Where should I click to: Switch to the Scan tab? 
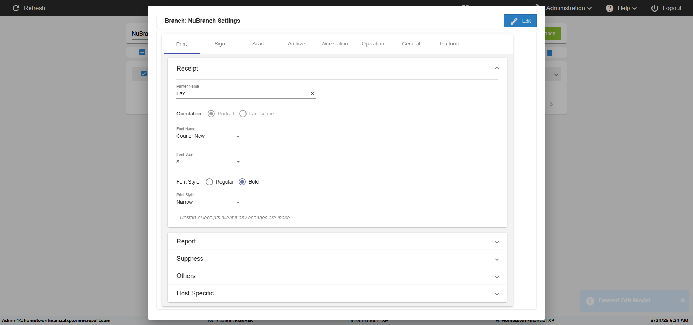[258, 44]
